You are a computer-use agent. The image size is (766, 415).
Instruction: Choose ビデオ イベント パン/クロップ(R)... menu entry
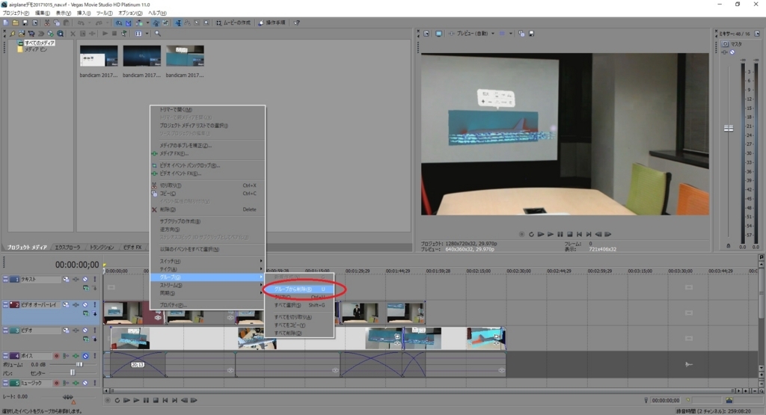[x=208, y=165]
